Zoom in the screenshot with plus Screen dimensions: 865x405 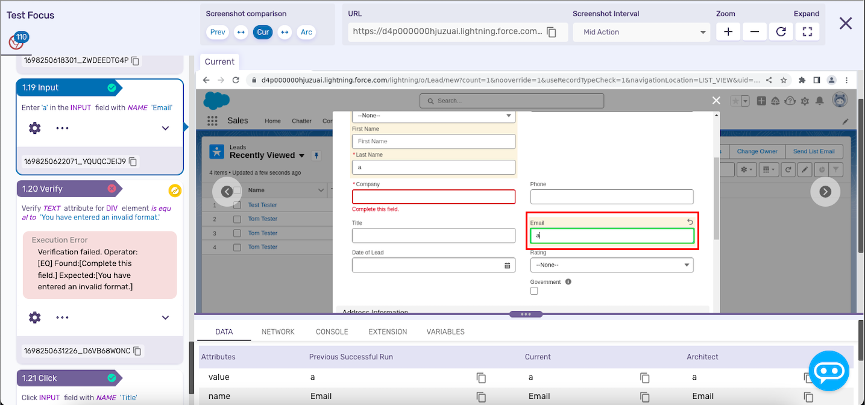(728, 32)
